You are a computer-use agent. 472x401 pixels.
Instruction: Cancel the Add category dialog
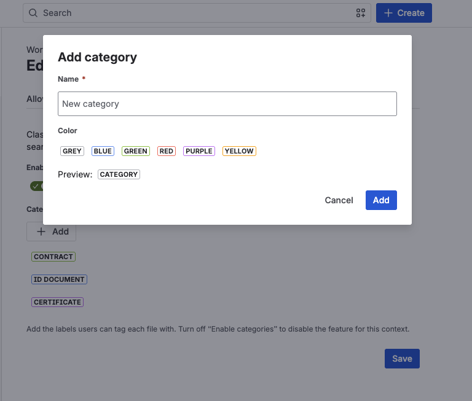pos(339,200)
